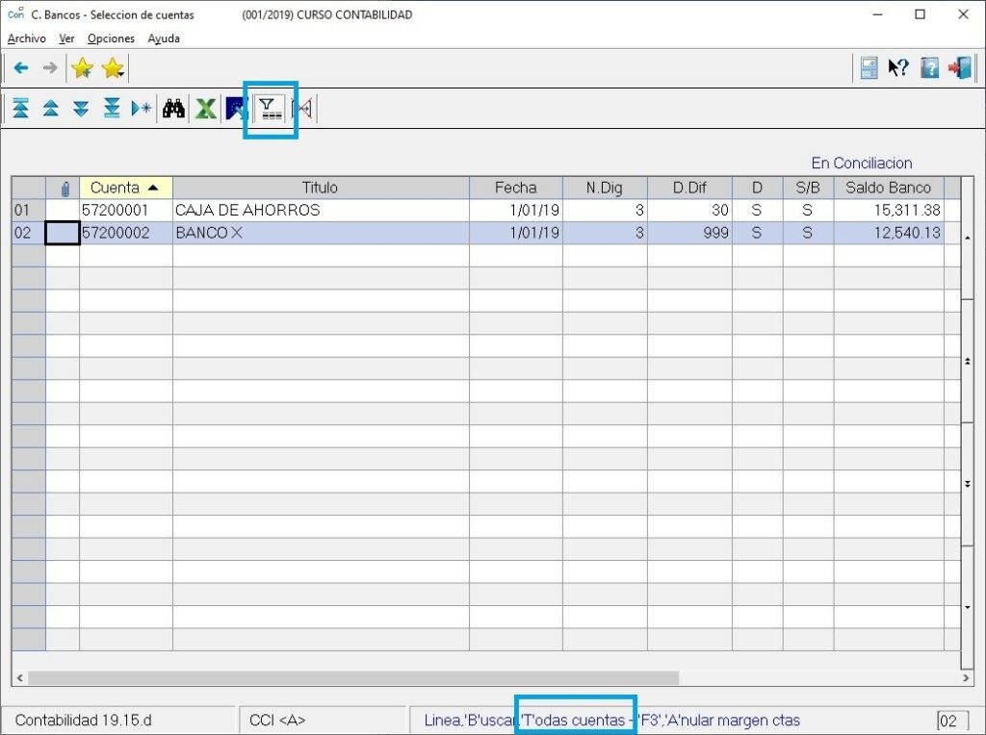The image size is (986, 735).
Task: Click D.Dif value 30
Action: [689, 210]
